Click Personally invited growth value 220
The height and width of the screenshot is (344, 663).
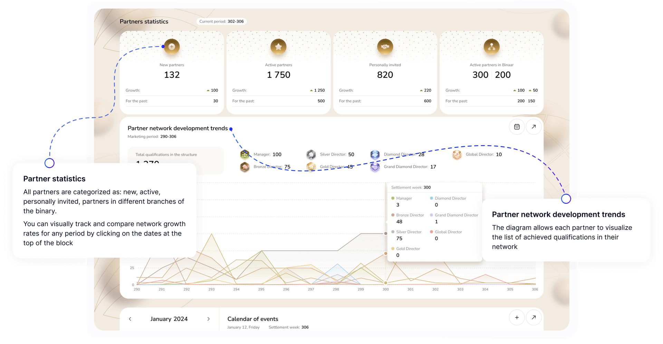[x=427, y=90]
